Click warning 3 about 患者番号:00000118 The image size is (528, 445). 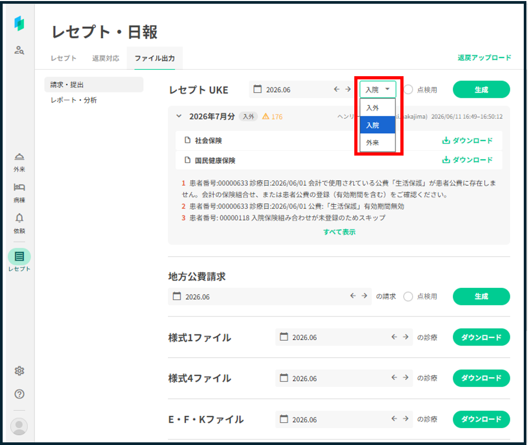click(283, 217)
